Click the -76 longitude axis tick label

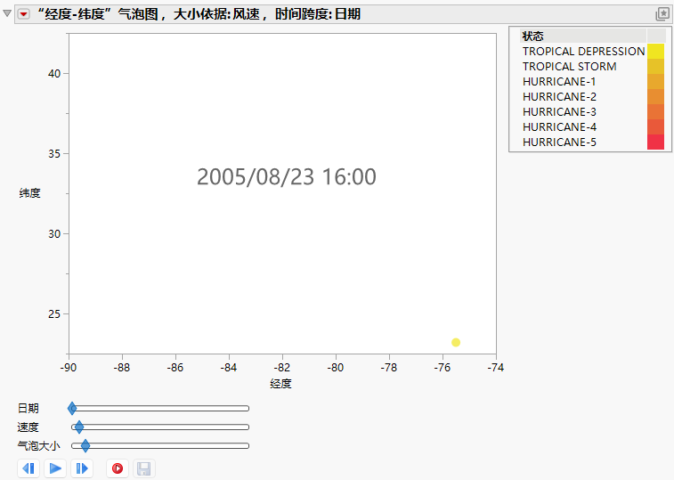click(443, 368)
